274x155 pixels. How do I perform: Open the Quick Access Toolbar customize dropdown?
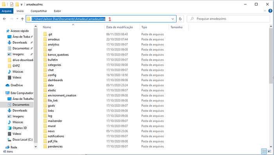point(22,5)
